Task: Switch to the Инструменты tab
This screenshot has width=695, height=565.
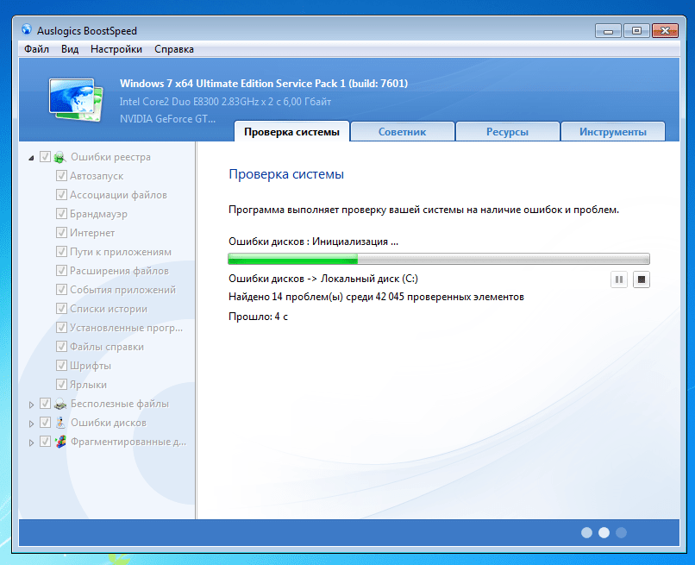Action: point(612,132)
